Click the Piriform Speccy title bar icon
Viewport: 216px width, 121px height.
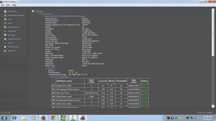click(1, 2)
